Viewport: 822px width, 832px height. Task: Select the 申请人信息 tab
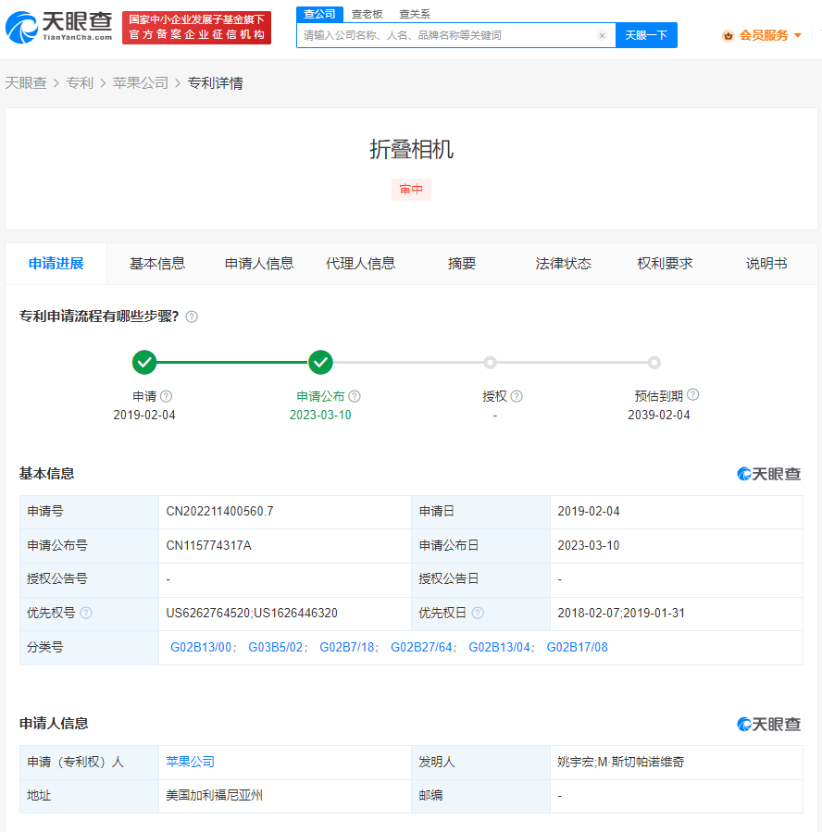click(x=259, y=264)
